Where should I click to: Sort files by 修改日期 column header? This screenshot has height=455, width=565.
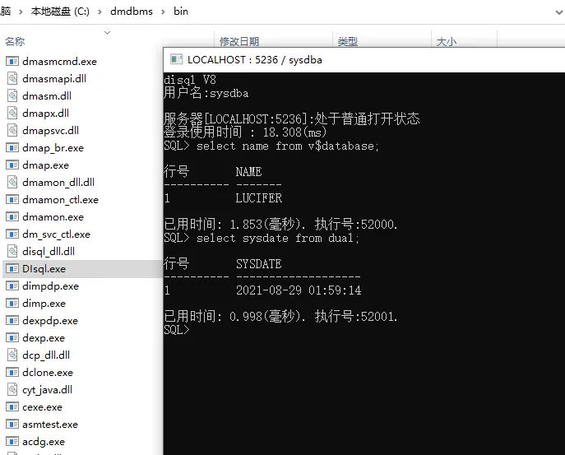click(x=239, y=41)
